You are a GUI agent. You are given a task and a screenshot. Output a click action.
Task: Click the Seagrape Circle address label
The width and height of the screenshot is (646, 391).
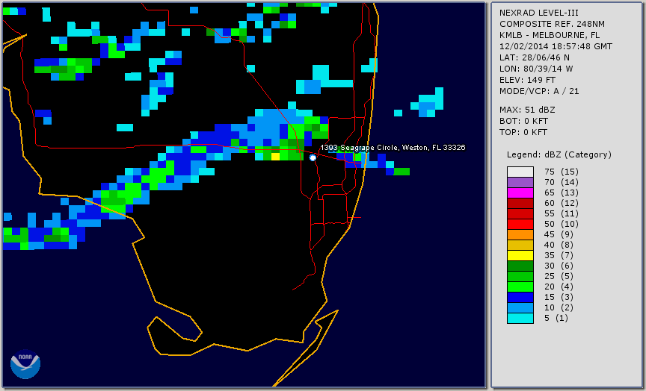tap(393, 148)
